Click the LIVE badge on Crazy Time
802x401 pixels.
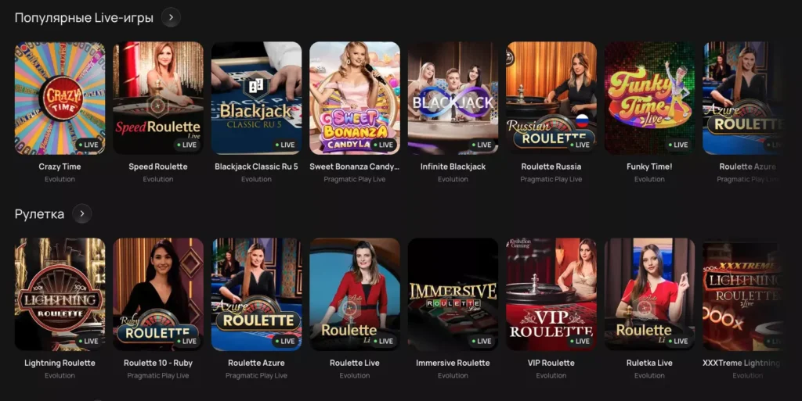(x=89, y=145)
